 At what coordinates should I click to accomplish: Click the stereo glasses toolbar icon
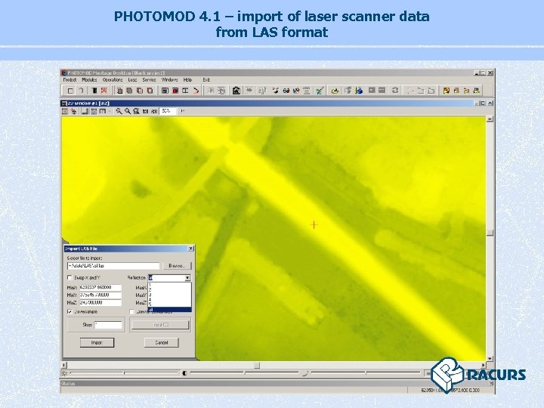[286, 91]
